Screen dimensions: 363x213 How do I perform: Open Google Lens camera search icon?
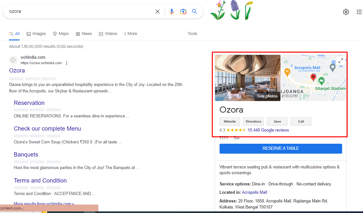click(183, 11)
